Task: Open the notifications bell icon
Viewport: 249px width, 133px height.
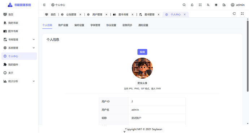Action: click(192, 5)
